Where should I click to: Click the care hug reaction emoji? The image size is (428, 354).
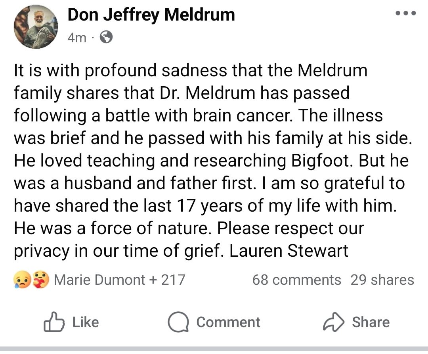coord(40,280)
